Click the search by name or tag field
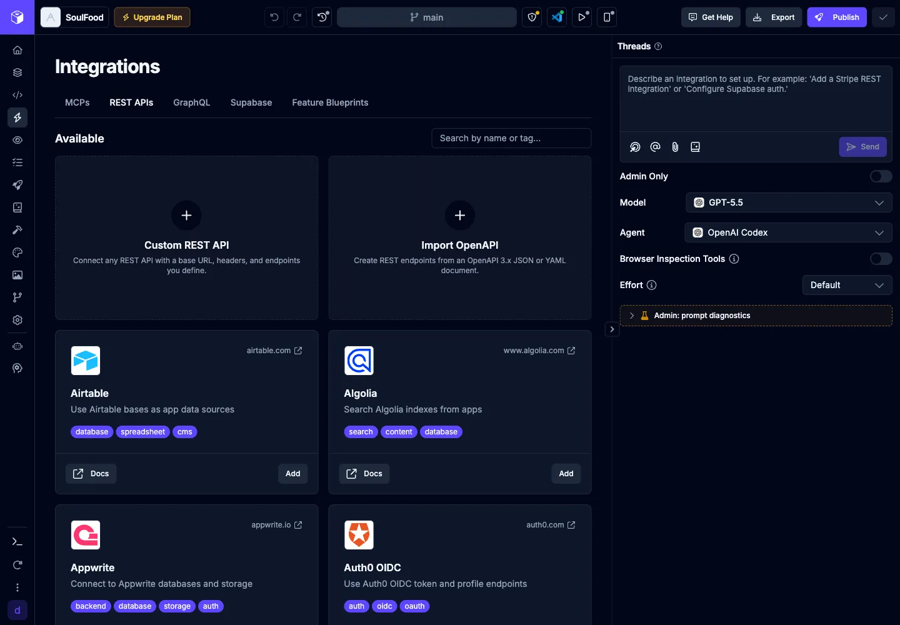The height and width of the screenshot is (625, 900). (x=511, y=138)
